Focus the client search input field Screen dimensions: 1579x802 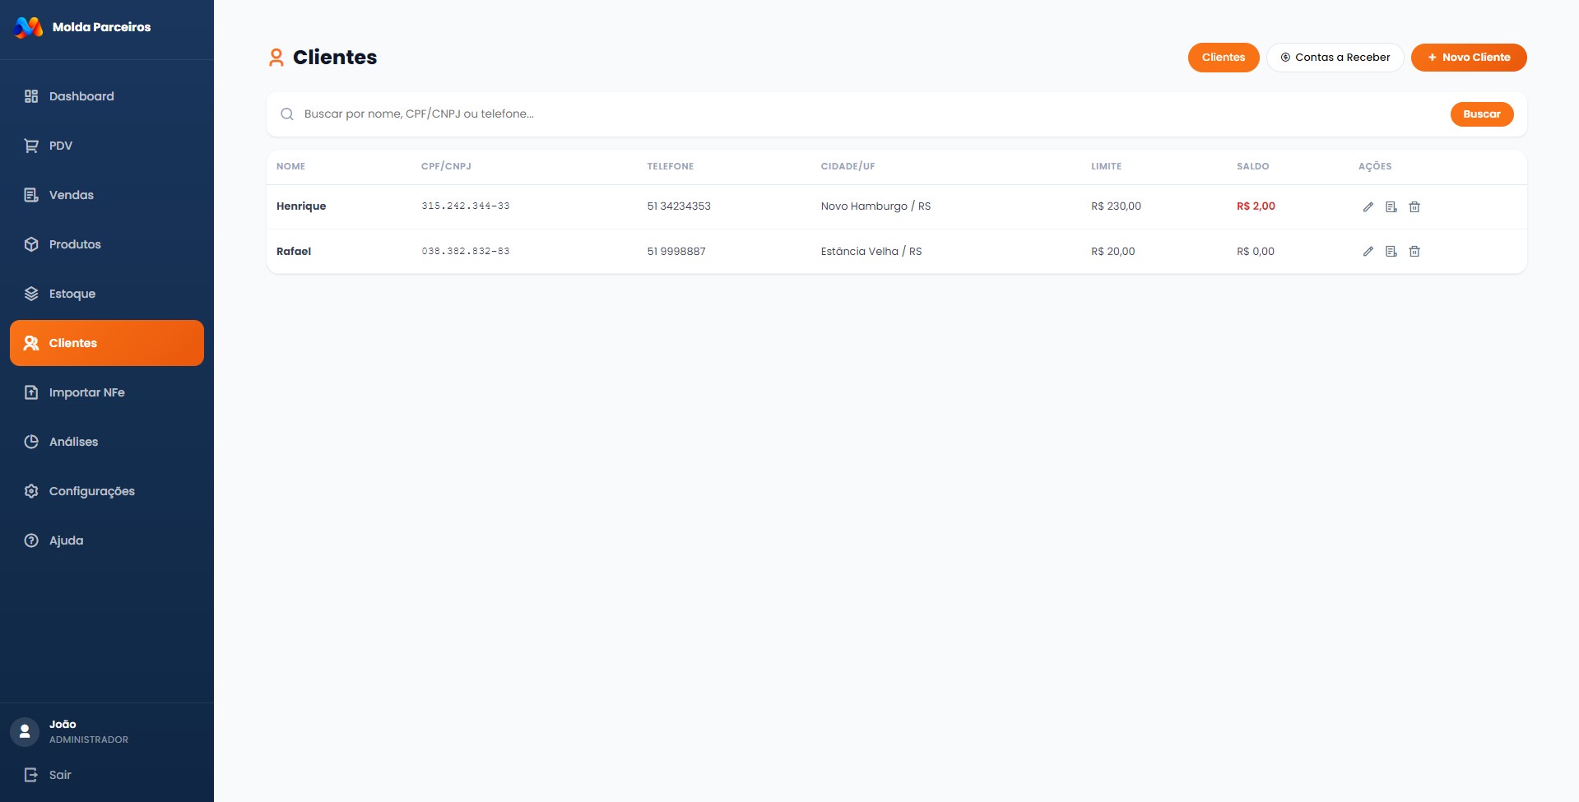(x=864, y=114)
